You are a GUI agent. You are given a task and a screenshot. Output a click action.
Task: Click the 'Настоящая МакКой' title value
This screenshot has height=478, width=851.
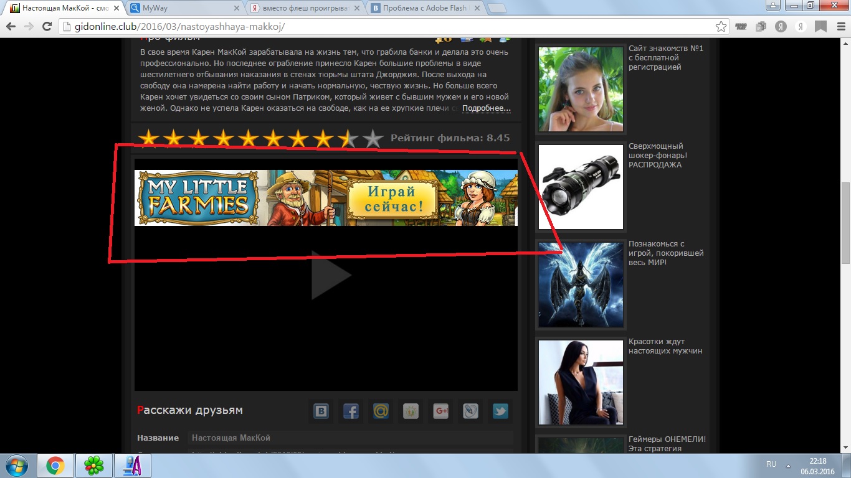coord(231,438)
